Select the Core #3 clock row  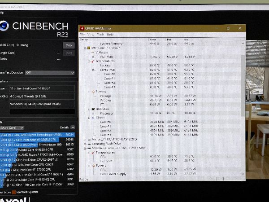[160, 135]
